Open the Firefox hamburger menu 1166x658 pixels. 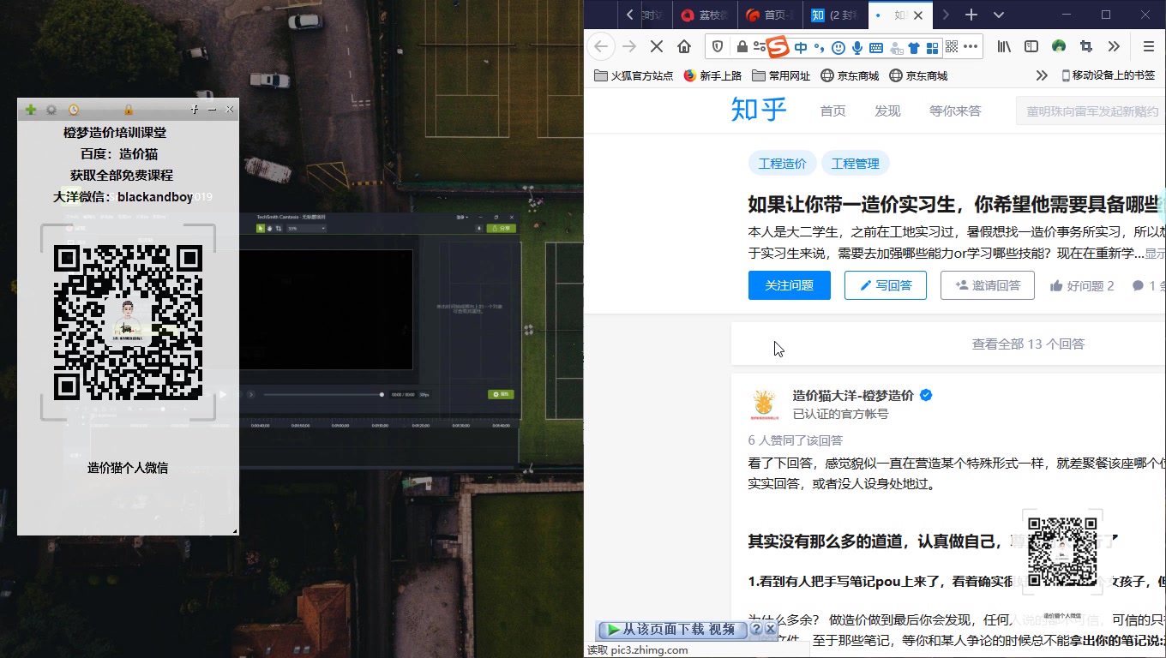coord(1149,46)
